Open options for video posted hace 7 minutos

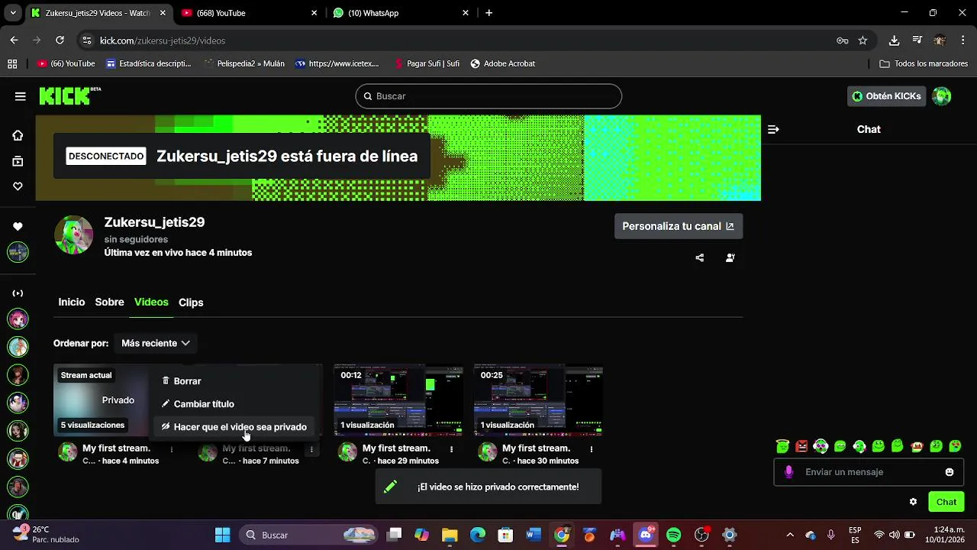[311, 450]
